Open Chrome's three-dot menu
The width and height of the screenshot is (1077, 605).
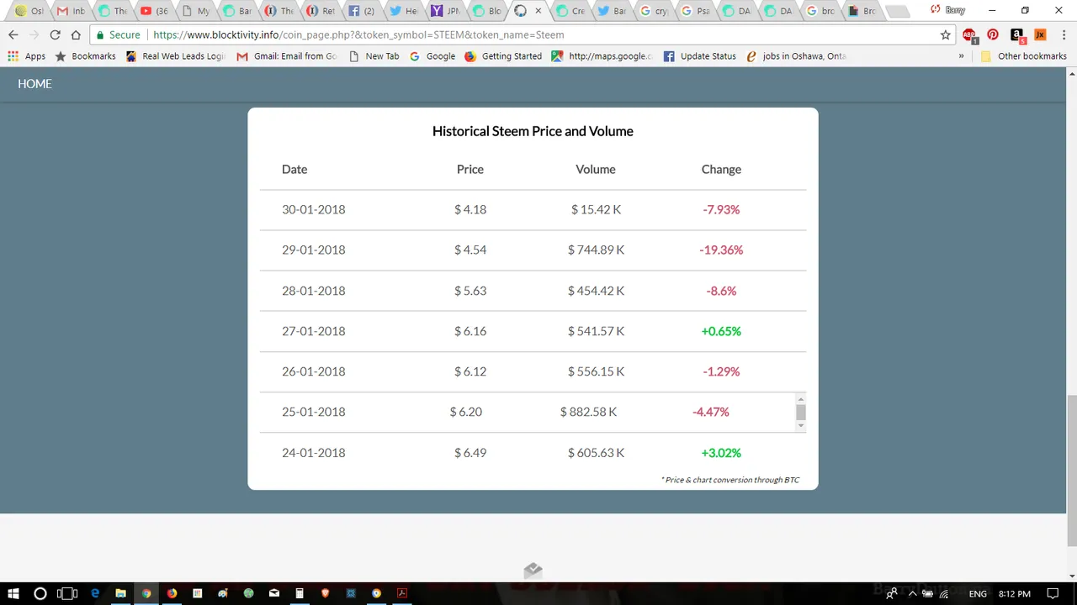click(x=1064, y=35)
